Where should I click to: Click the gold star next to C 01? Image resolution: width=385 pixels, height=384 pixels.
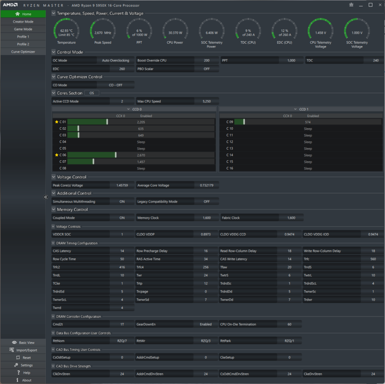coord(57,122)
